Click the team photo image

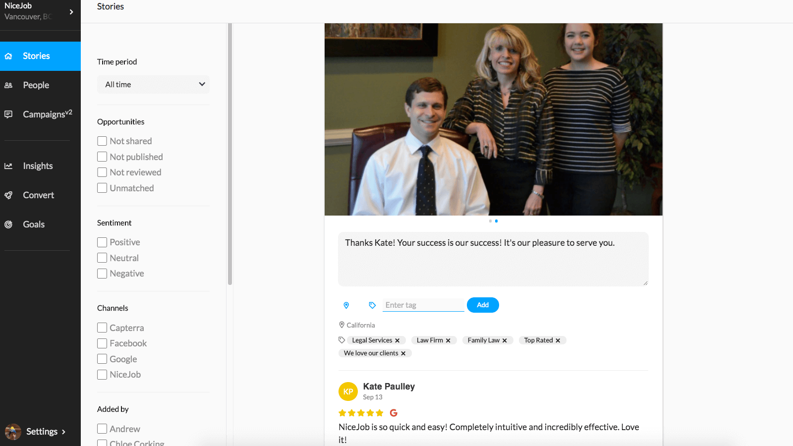[494, 119]
